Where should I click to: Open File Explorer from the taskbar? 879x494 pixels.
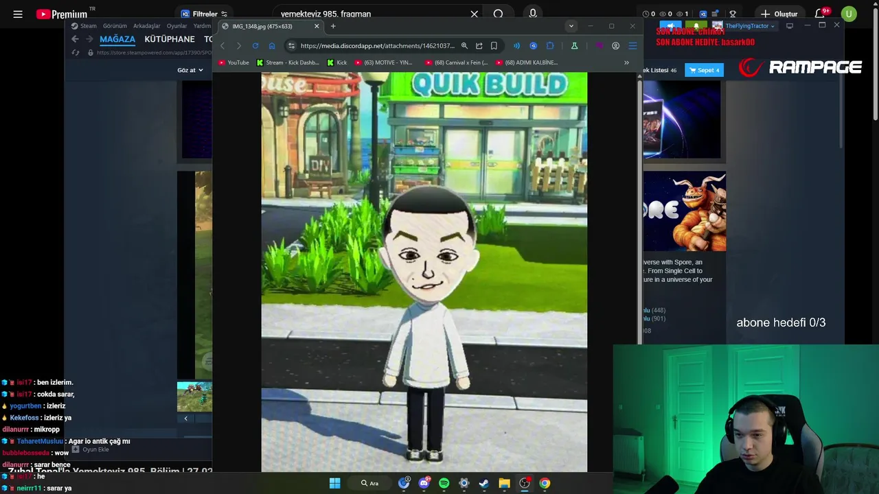(x=504, y=483)
